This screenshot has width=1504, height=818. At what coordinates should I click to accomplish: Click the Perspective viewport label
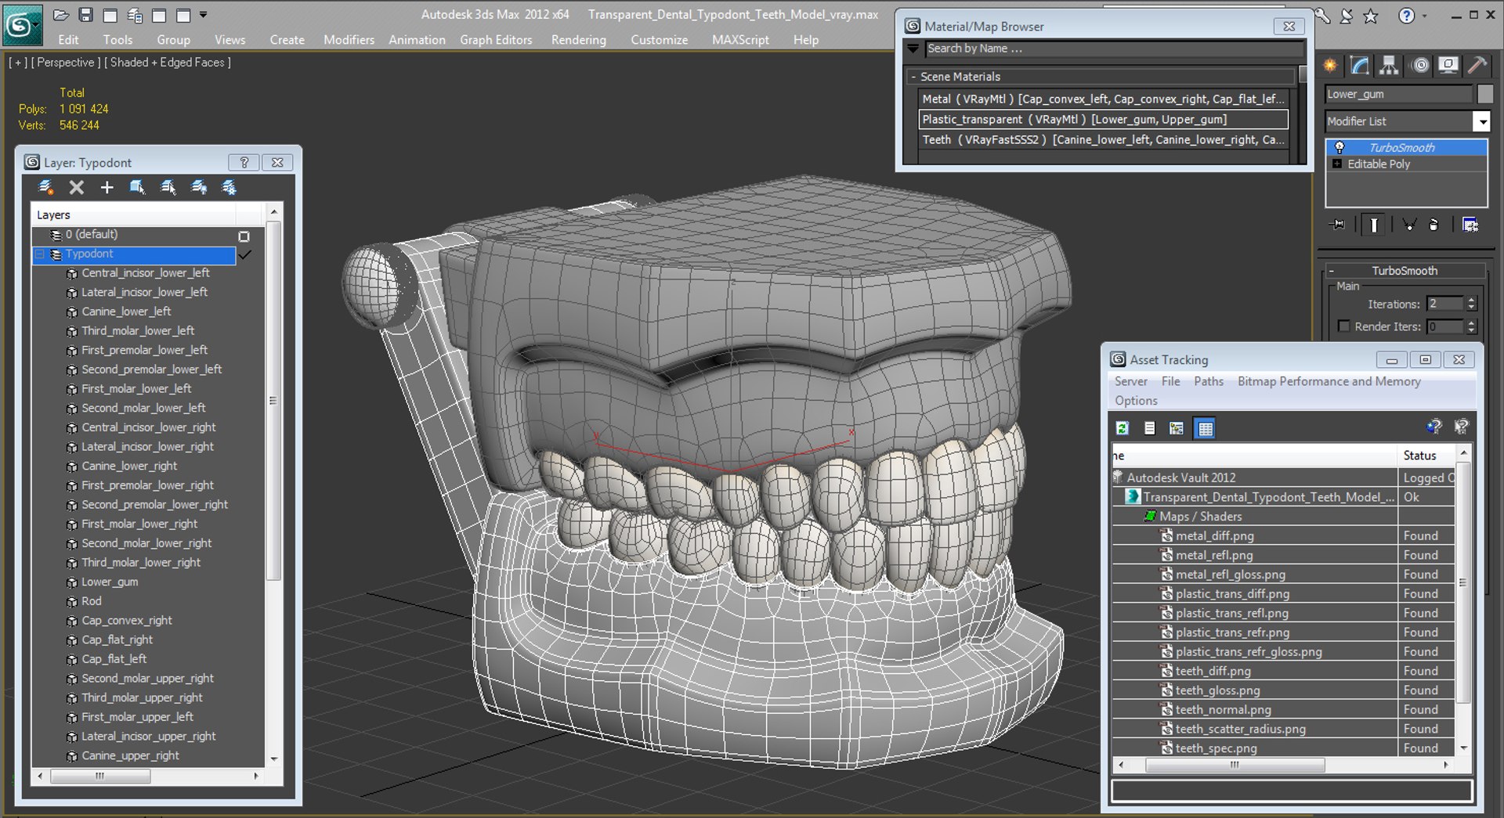click(66, 63)
